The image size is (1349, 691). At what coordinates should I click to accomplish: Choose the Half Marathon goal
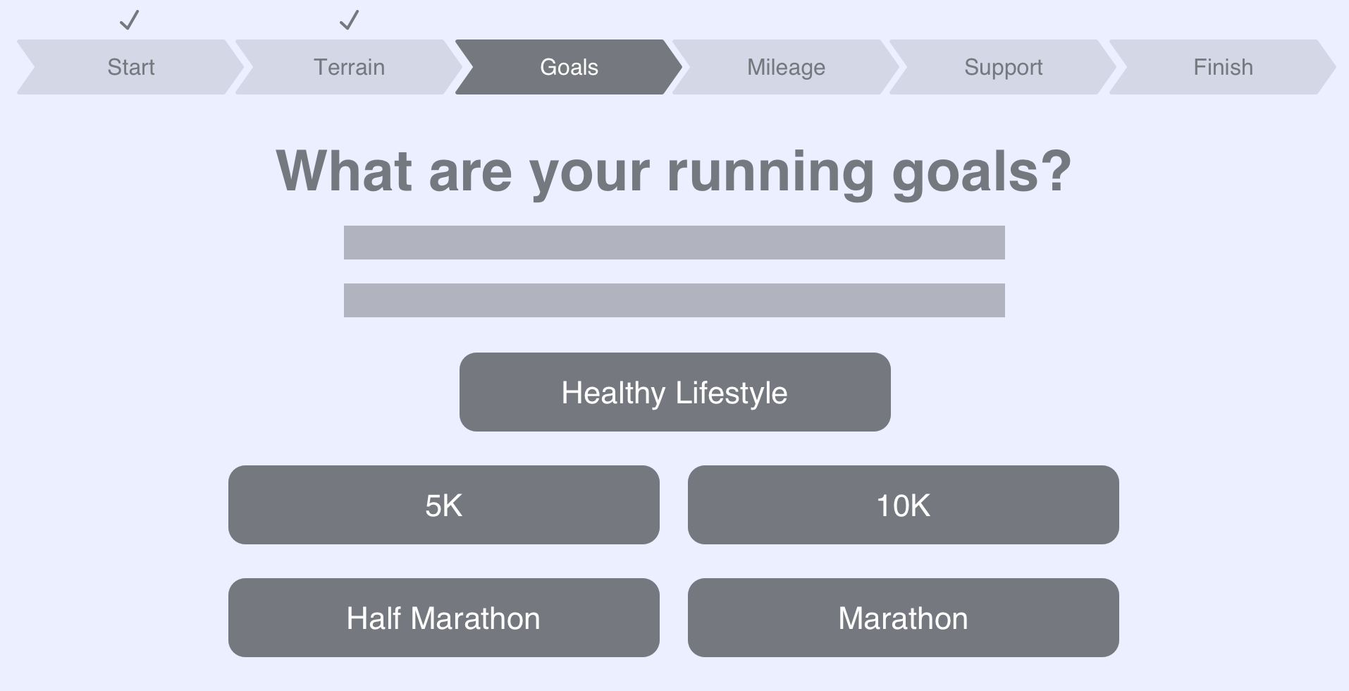(x=443, y=618)
